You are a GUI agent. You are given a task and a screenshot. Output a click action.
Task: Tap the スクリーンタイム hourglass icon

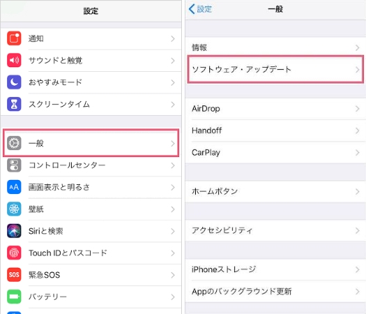tap(14, 104)
